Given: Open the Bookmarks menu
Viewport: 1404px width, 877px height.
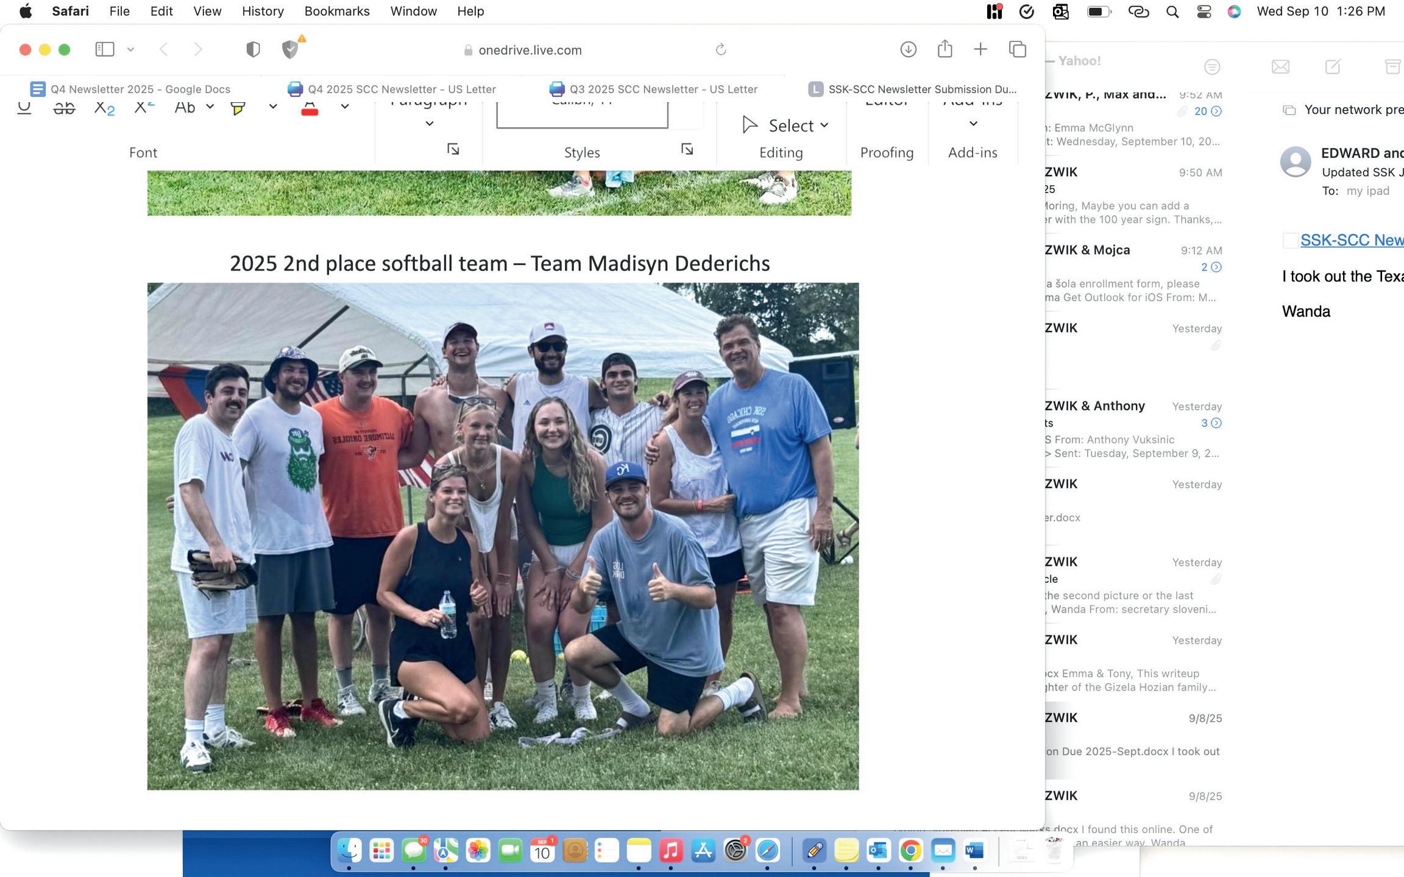Looking at the screenshot, I should 336,11.
